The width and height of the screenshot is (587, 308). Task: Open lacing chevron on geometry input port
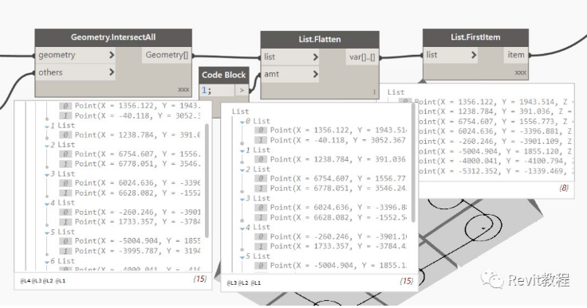112,55
